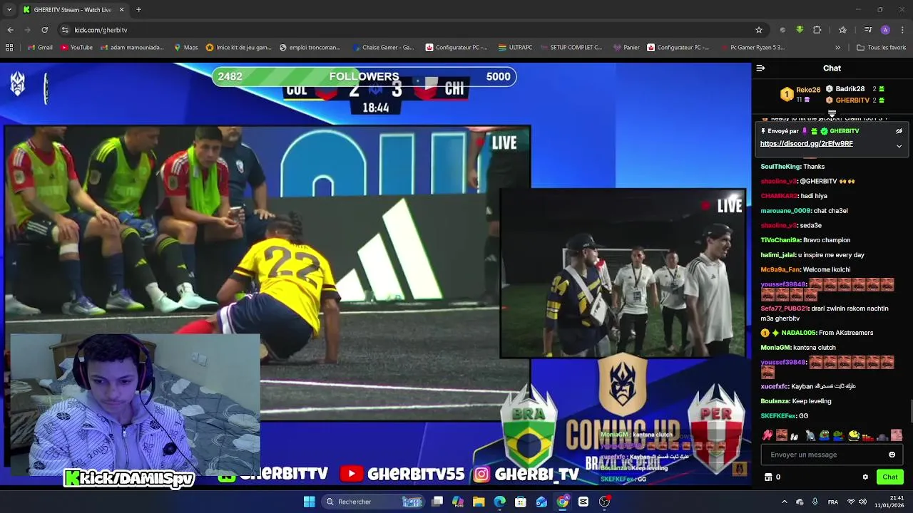913x513 pixels.
Task: Open Wi-Fi network tray icon
Action: click(x=851, y=502)
